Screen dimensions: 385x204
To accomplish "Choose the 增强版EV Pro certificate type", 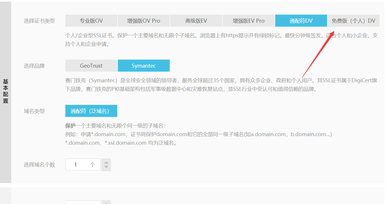I will click(x=249, y=21).
